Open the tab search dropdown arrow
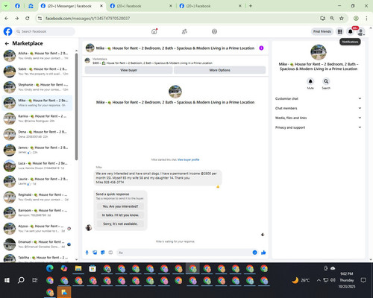The image size is (373, 298). (5, 6)
